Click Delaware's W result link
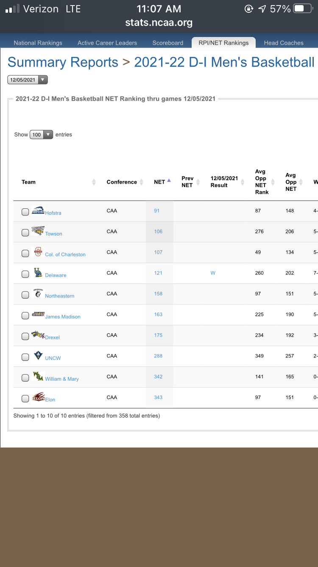The image size is (318, 567). 213,273
